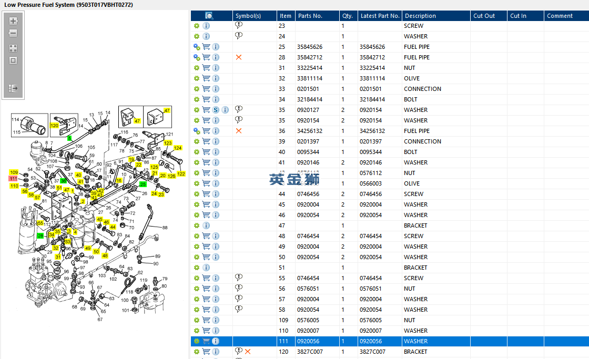Open the search filter icon in table header

[209, 16]
